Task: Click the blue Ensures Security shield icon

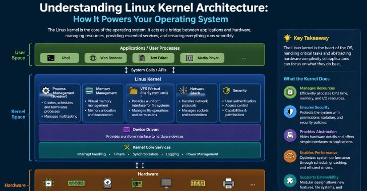Action: coord(290,112)
